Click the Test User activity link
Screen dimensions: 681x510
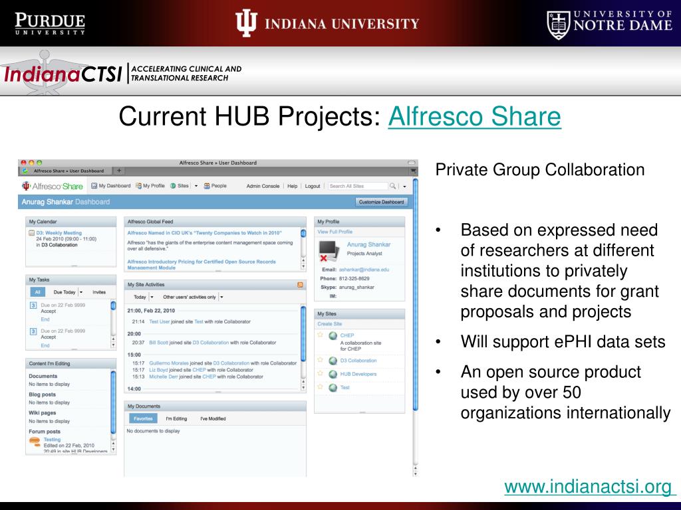click(x=160, y=322)
